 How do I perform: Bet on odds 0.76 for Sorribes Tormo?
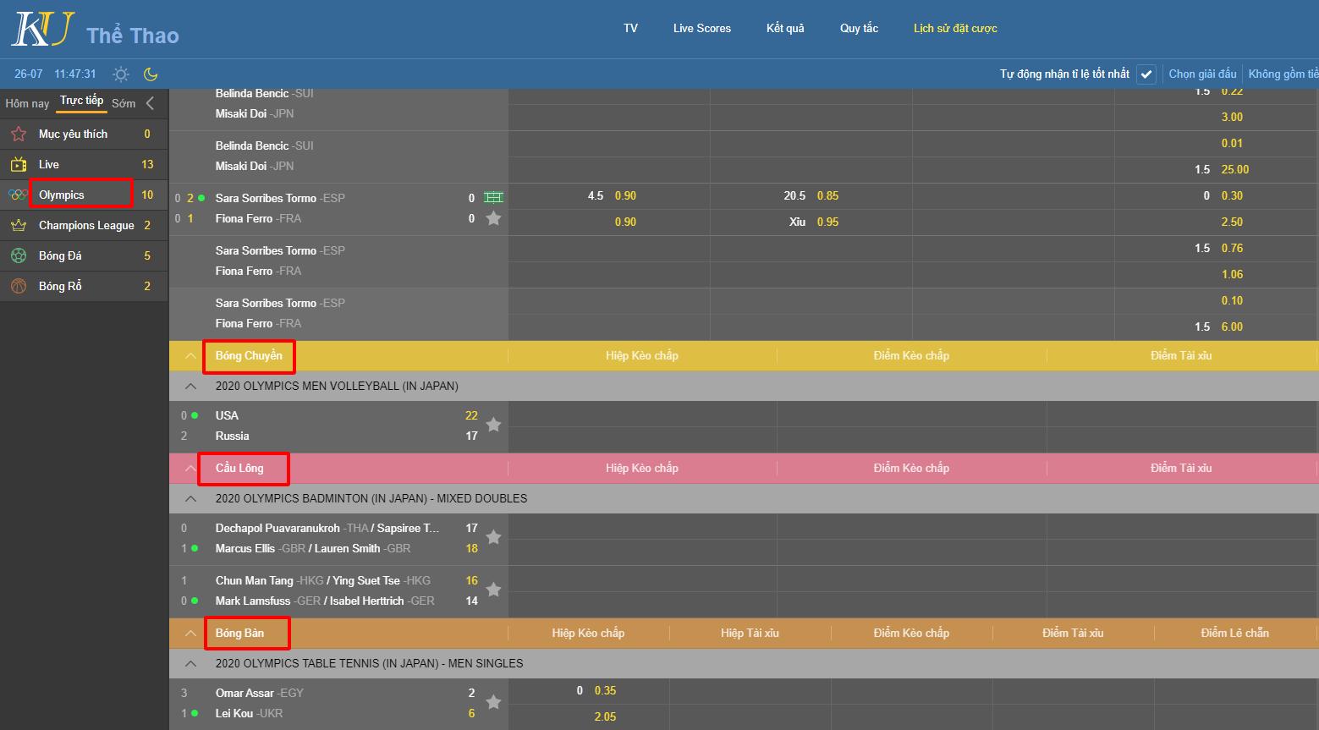1232,248
